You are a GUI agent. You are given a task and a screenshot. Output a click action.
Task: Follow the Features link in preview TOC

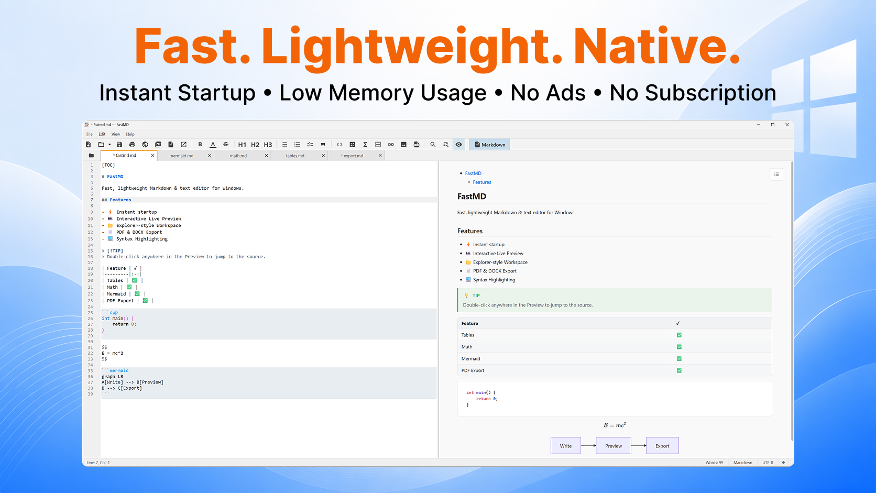coord(482,182)
